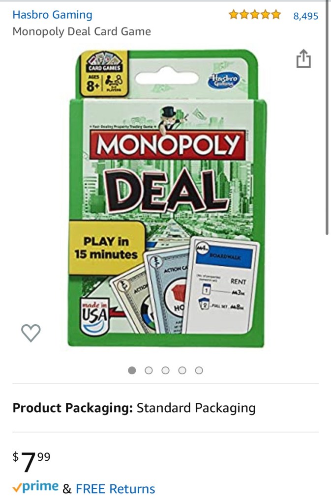Viewport: 331px width, 503px height.
Task: Tap the share icon
Action: 303,59
